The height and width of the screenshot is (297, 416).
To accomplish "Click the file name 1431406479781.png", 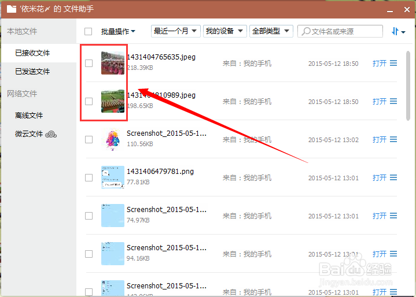I will click(160, 172).
